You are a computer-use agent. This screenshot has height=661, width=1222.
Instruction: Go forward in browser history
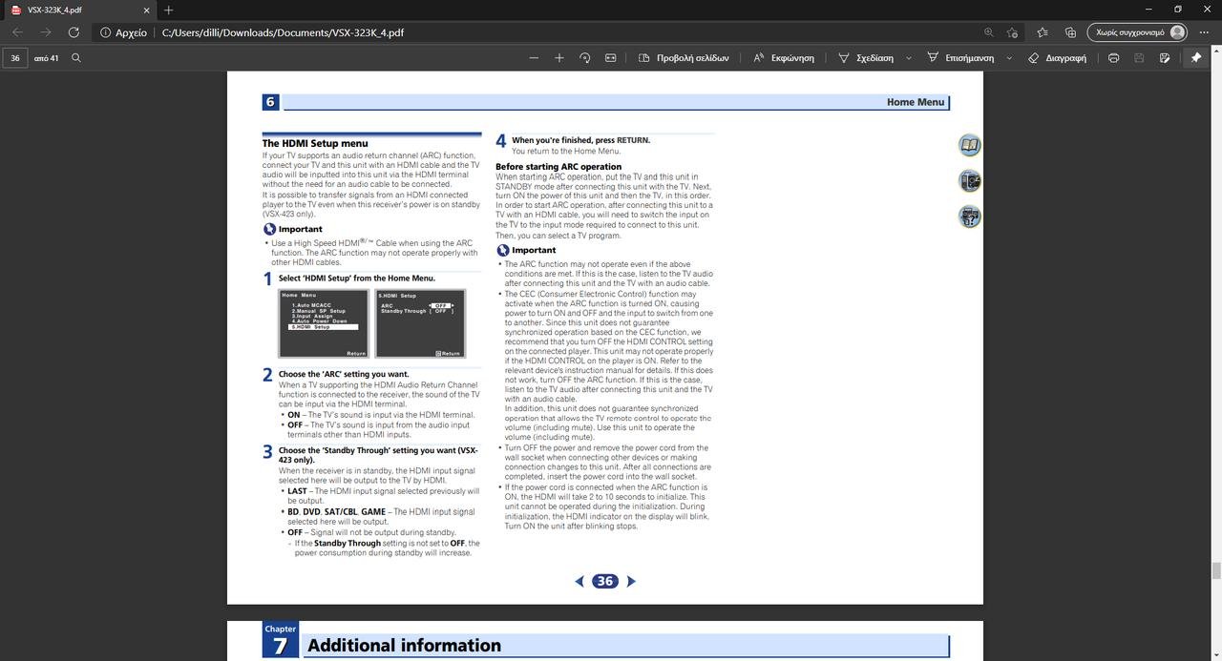pyautogui.click(x=45, y=32)
